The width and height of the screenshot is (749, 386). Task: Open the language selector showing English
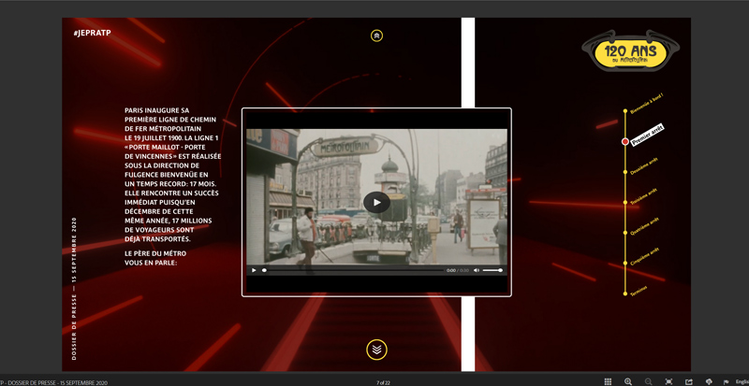click(740, 381)
